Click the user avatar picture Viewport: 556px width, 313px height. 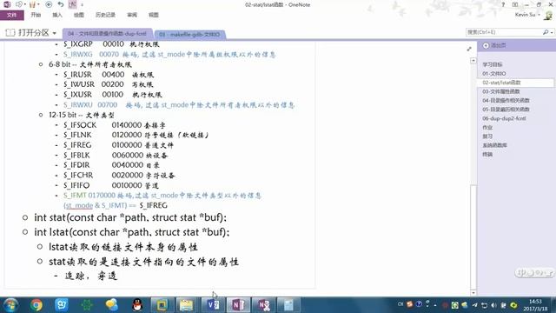pos(548,15)
